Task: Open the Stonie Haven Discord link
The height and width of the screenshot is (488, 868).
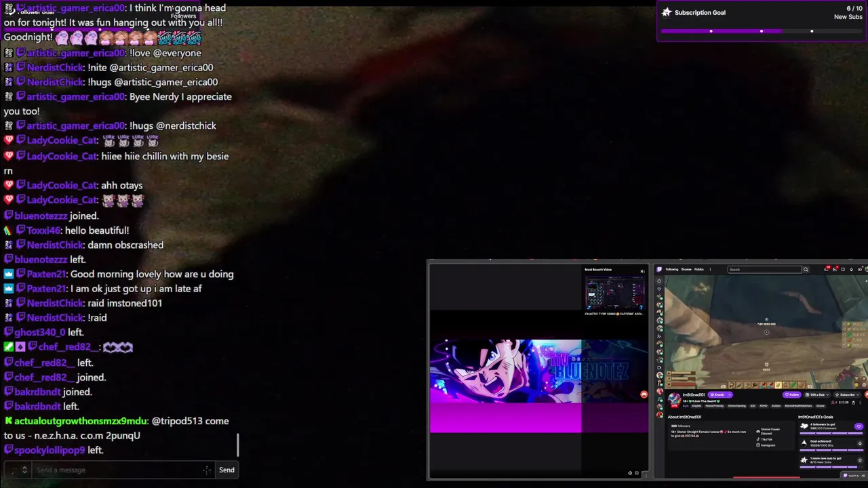Action: [768, 431]
